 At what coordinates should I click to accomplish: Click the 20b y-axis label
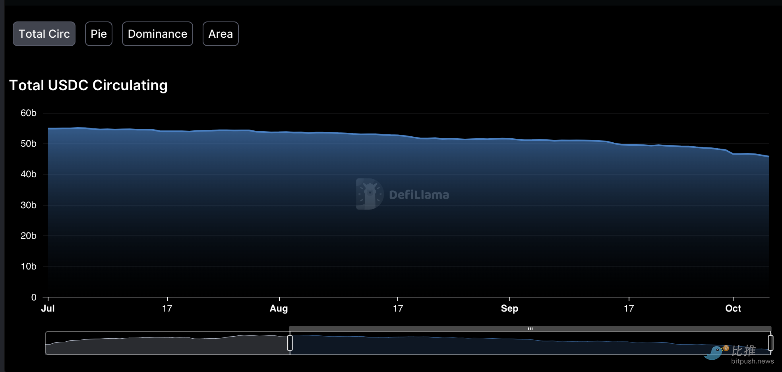(29, 236)
